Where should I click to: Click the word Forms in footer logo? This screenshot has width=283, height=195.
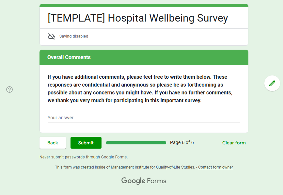pos(157,181)
